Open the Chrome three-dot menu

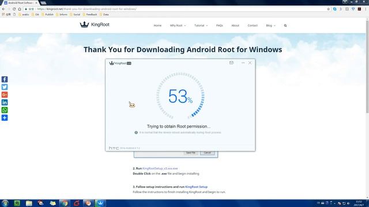click(x=366, y=9)
